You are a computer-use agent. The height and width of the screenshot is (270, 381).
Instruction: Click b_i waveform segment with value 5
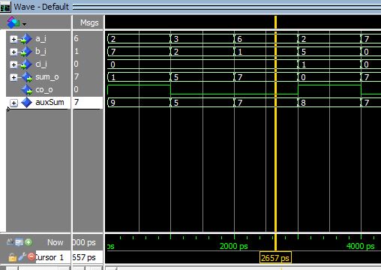pos(329,52)
